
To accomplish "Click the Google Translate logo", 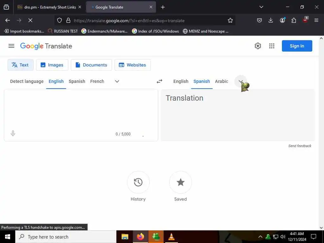I will coord(46,46).
